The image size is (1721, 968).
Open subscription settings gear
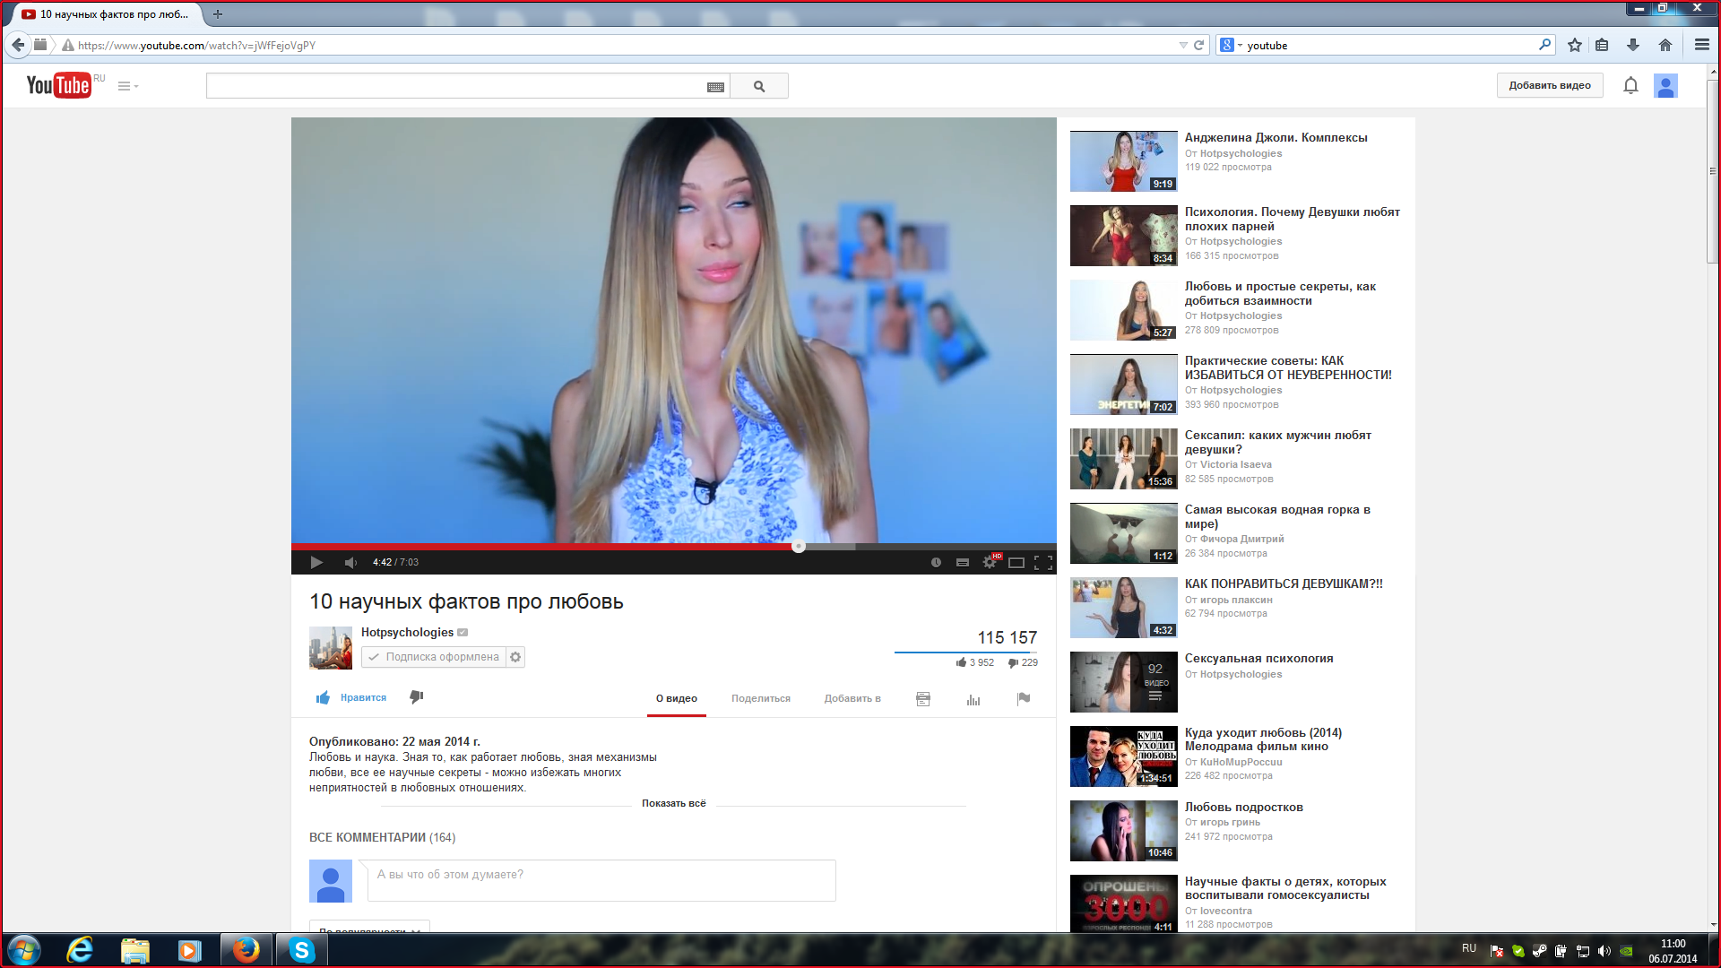coord(515,657)
